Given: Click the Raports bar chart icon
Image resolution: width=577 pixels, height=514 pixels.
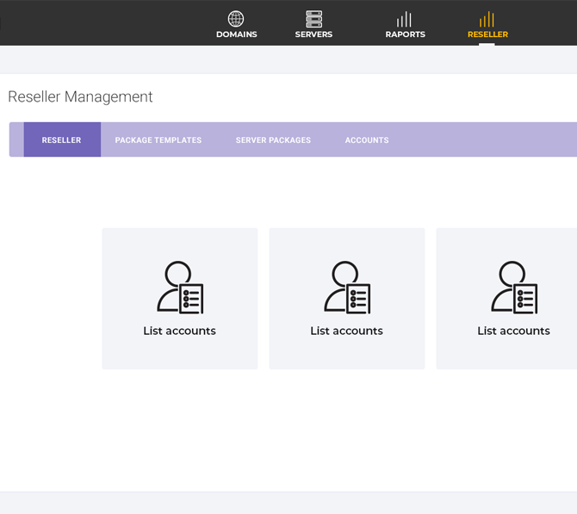Looking at the screenshot, I should coord(404,19).
